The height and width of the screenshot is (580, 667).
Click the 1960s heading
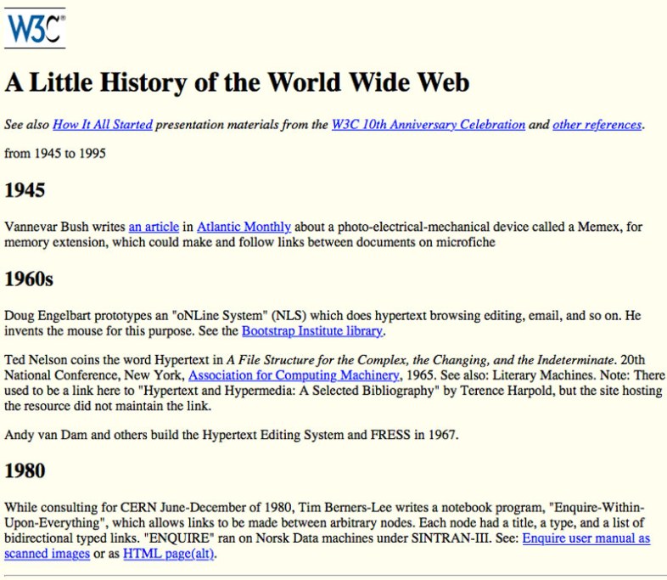tap(29, 279)
